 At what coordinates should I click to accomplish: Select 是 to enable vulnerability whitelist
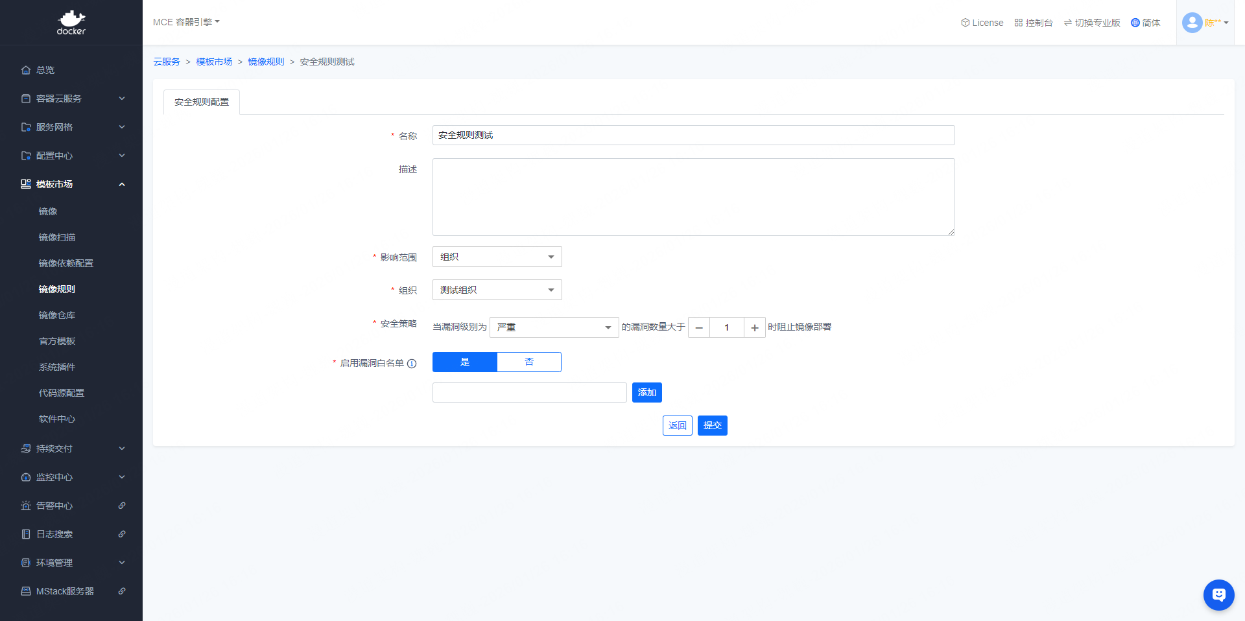(x=465, y=362)
